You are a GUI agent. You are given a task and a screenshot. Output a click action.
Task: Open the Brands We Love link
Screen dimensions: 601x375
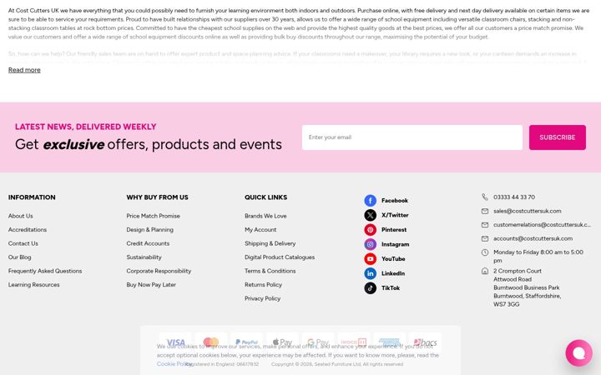tap(265, 216)
